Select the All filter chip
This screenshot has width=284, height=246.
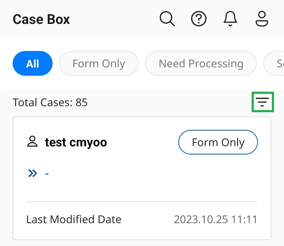click(x=33, y=63)
